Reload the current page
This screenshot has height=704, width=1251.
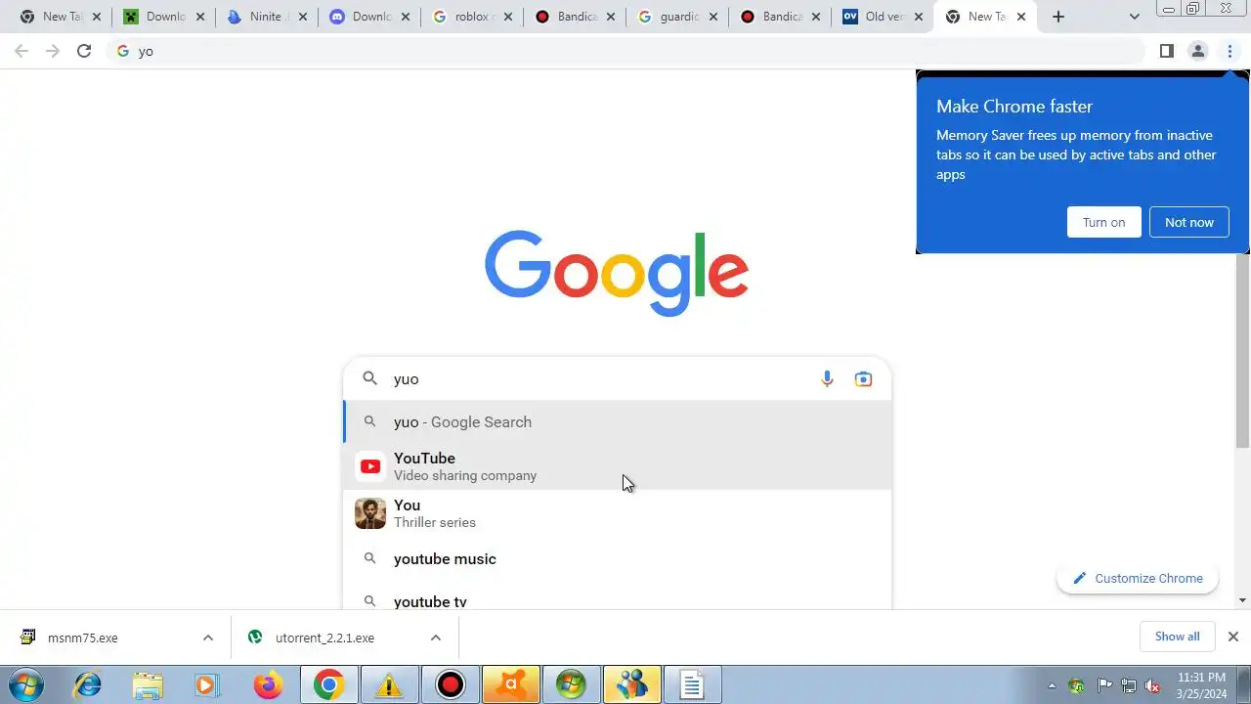coord(84,51)
